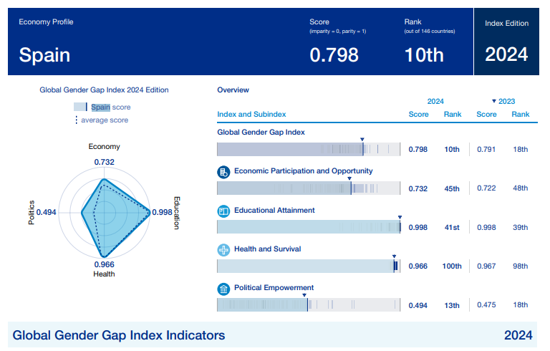Click the Economic Participation score bar
The width and height of the screenshot is (550, 351).
click(309, 188)
